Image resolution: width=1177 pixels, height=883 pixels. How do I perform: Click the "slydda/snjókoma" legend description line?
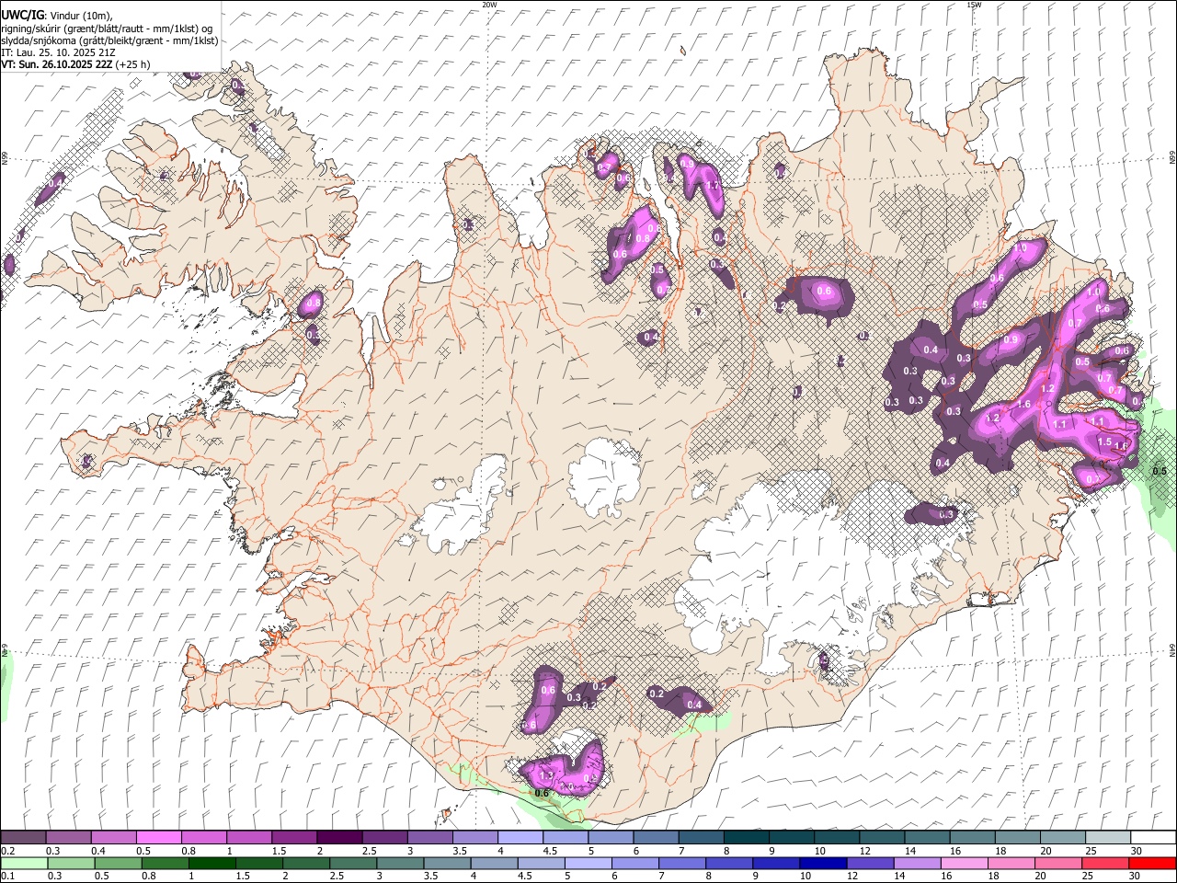coord(109,40)
